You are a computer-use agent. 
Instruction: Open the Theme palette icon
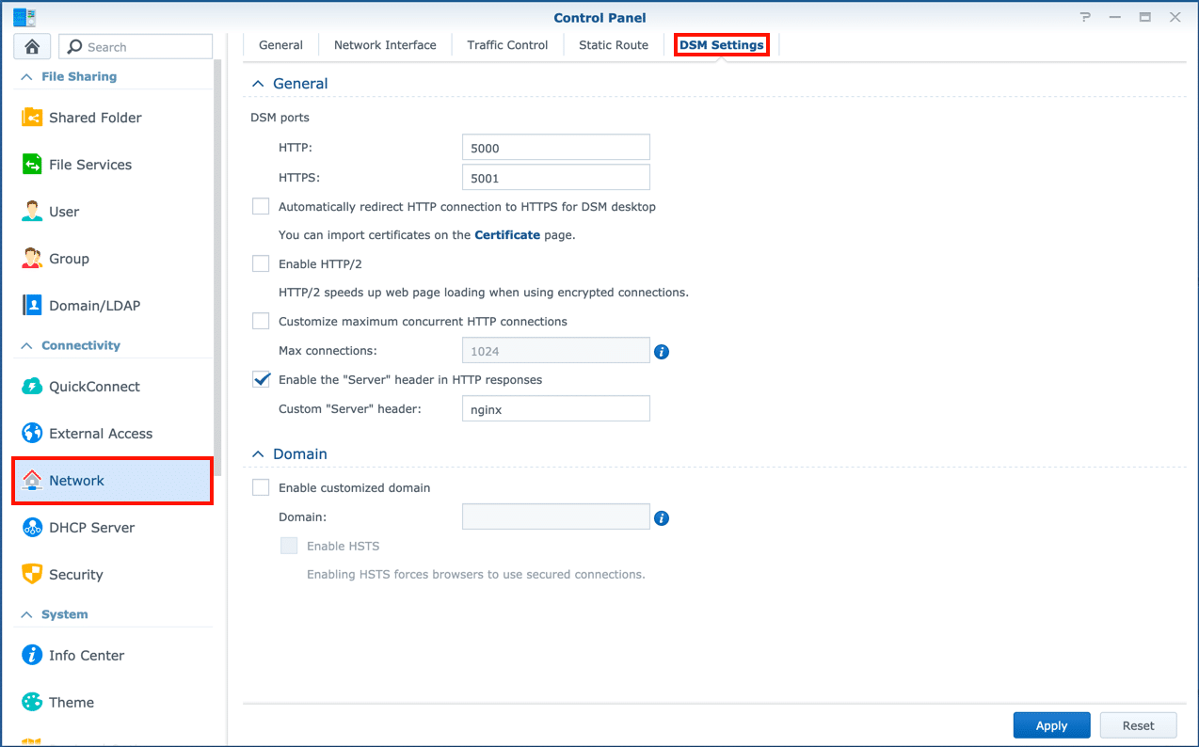(32, 703)
